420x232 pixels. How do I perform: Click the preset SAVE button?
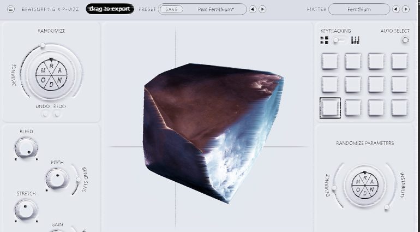(x=171, y=9)
